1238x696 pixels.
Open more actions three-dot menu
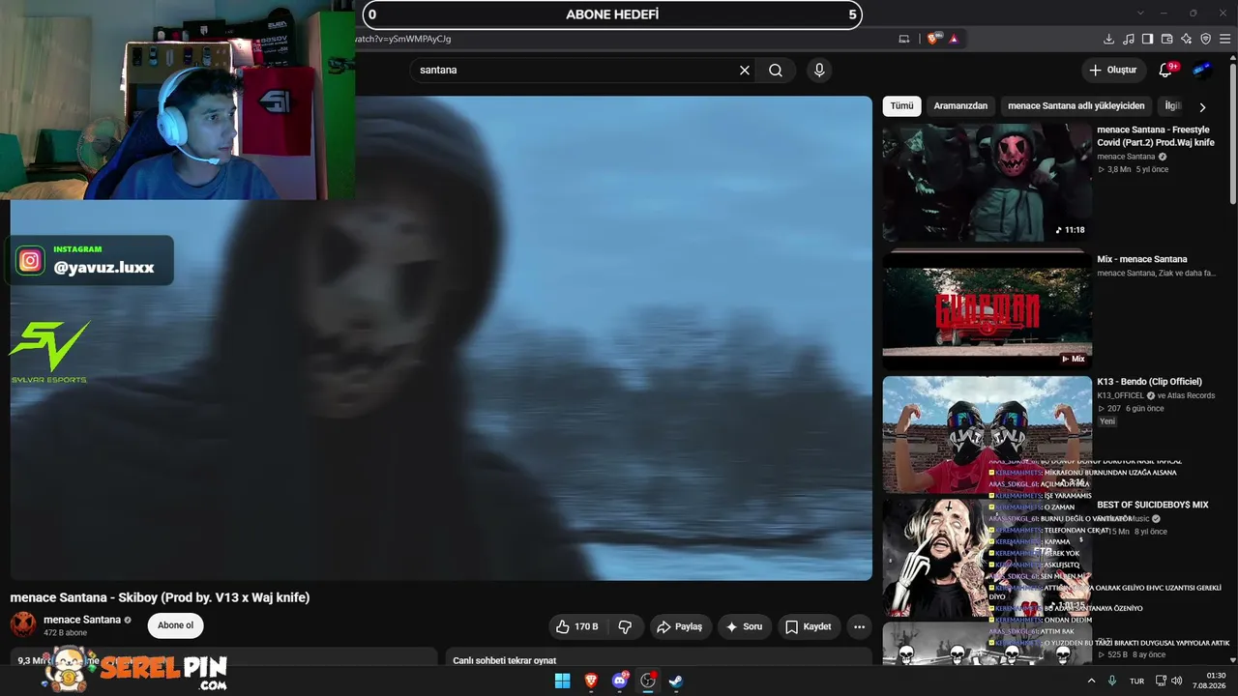859,626
